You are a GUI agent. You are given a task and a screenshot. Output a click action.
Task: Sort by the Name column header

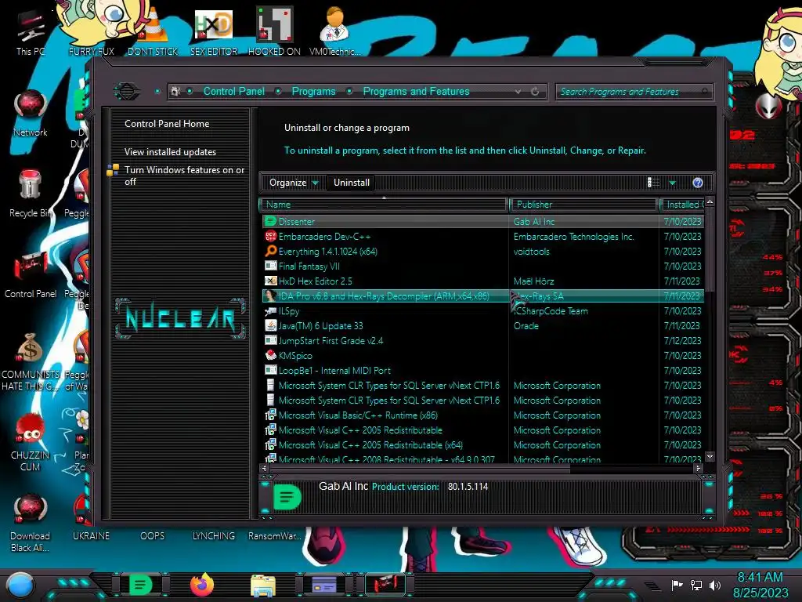[384, 205]
